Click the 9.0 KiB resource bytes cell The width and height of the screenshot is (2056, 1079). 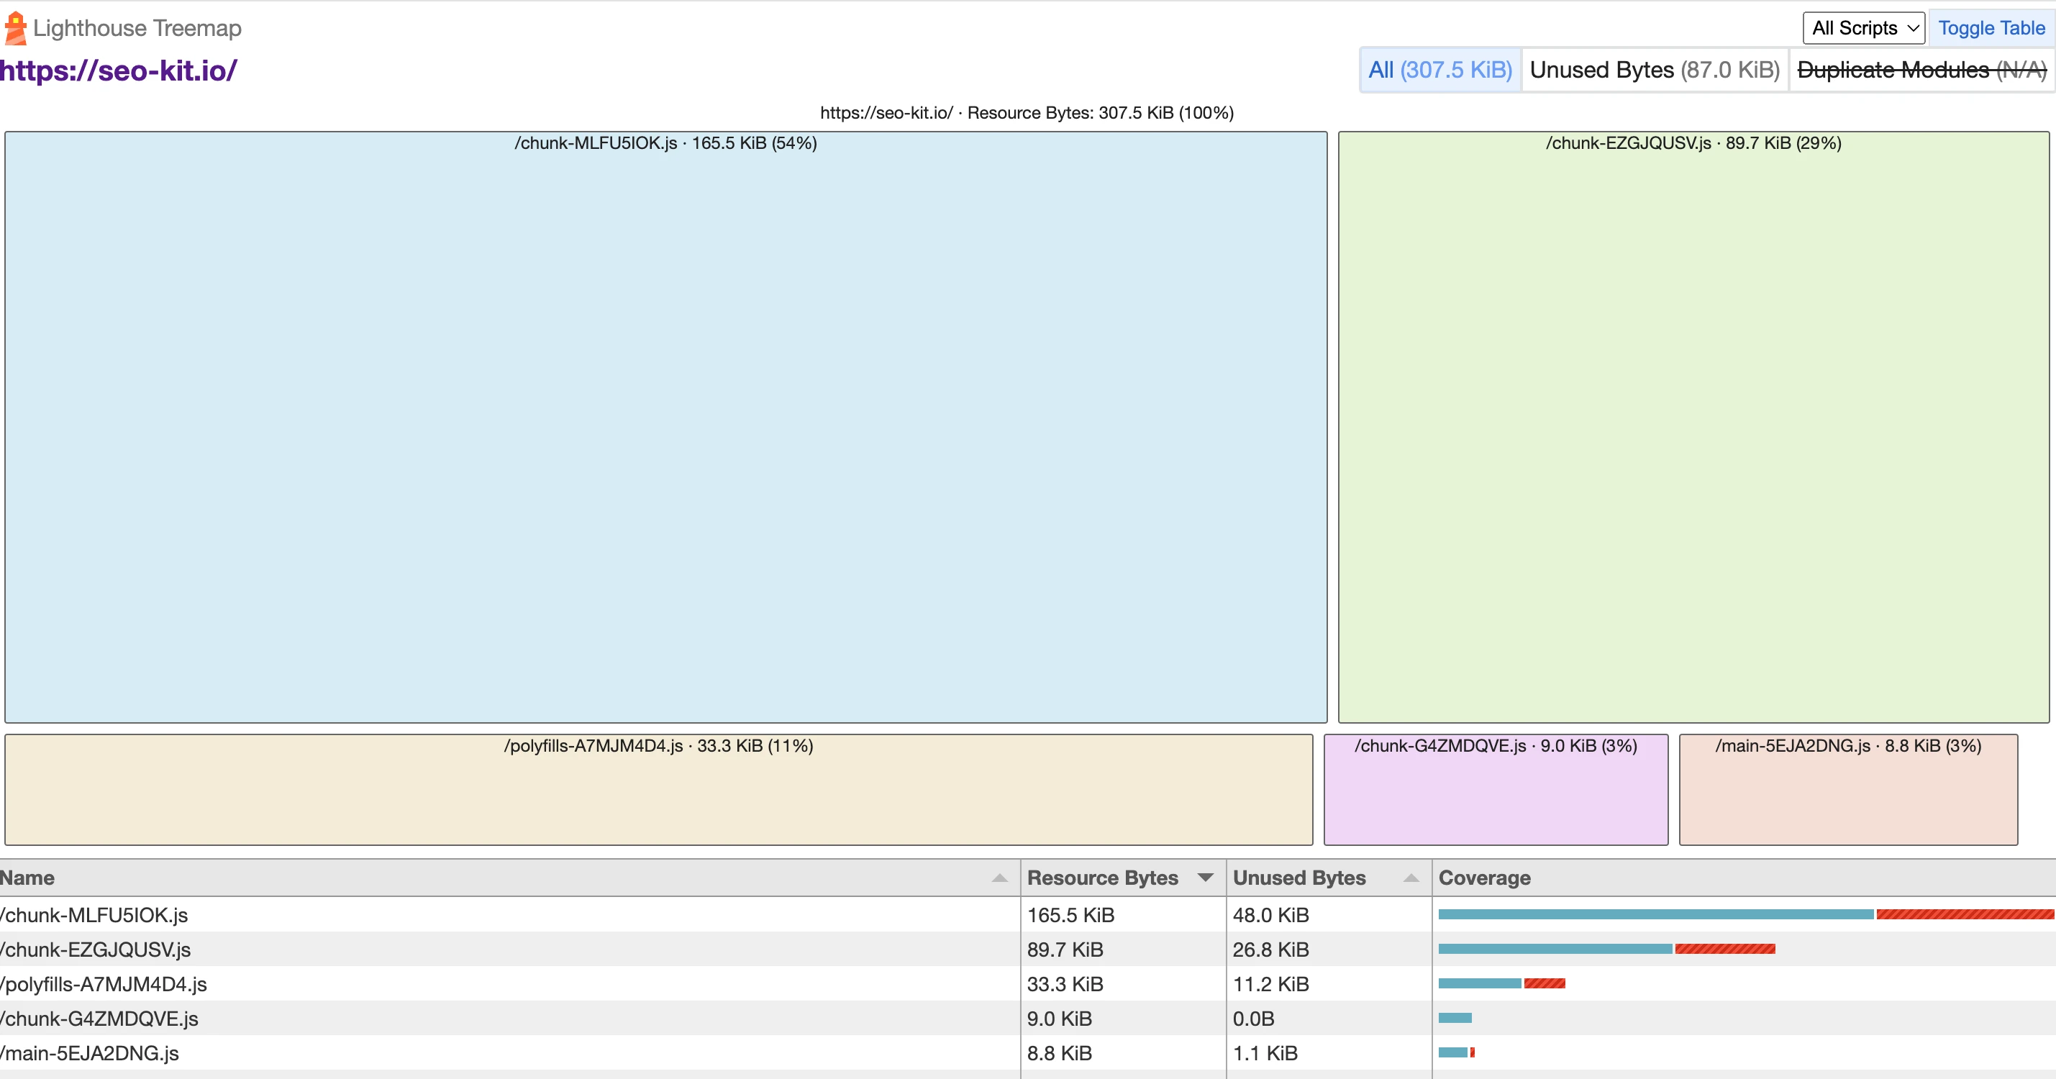[1123, 1019]
